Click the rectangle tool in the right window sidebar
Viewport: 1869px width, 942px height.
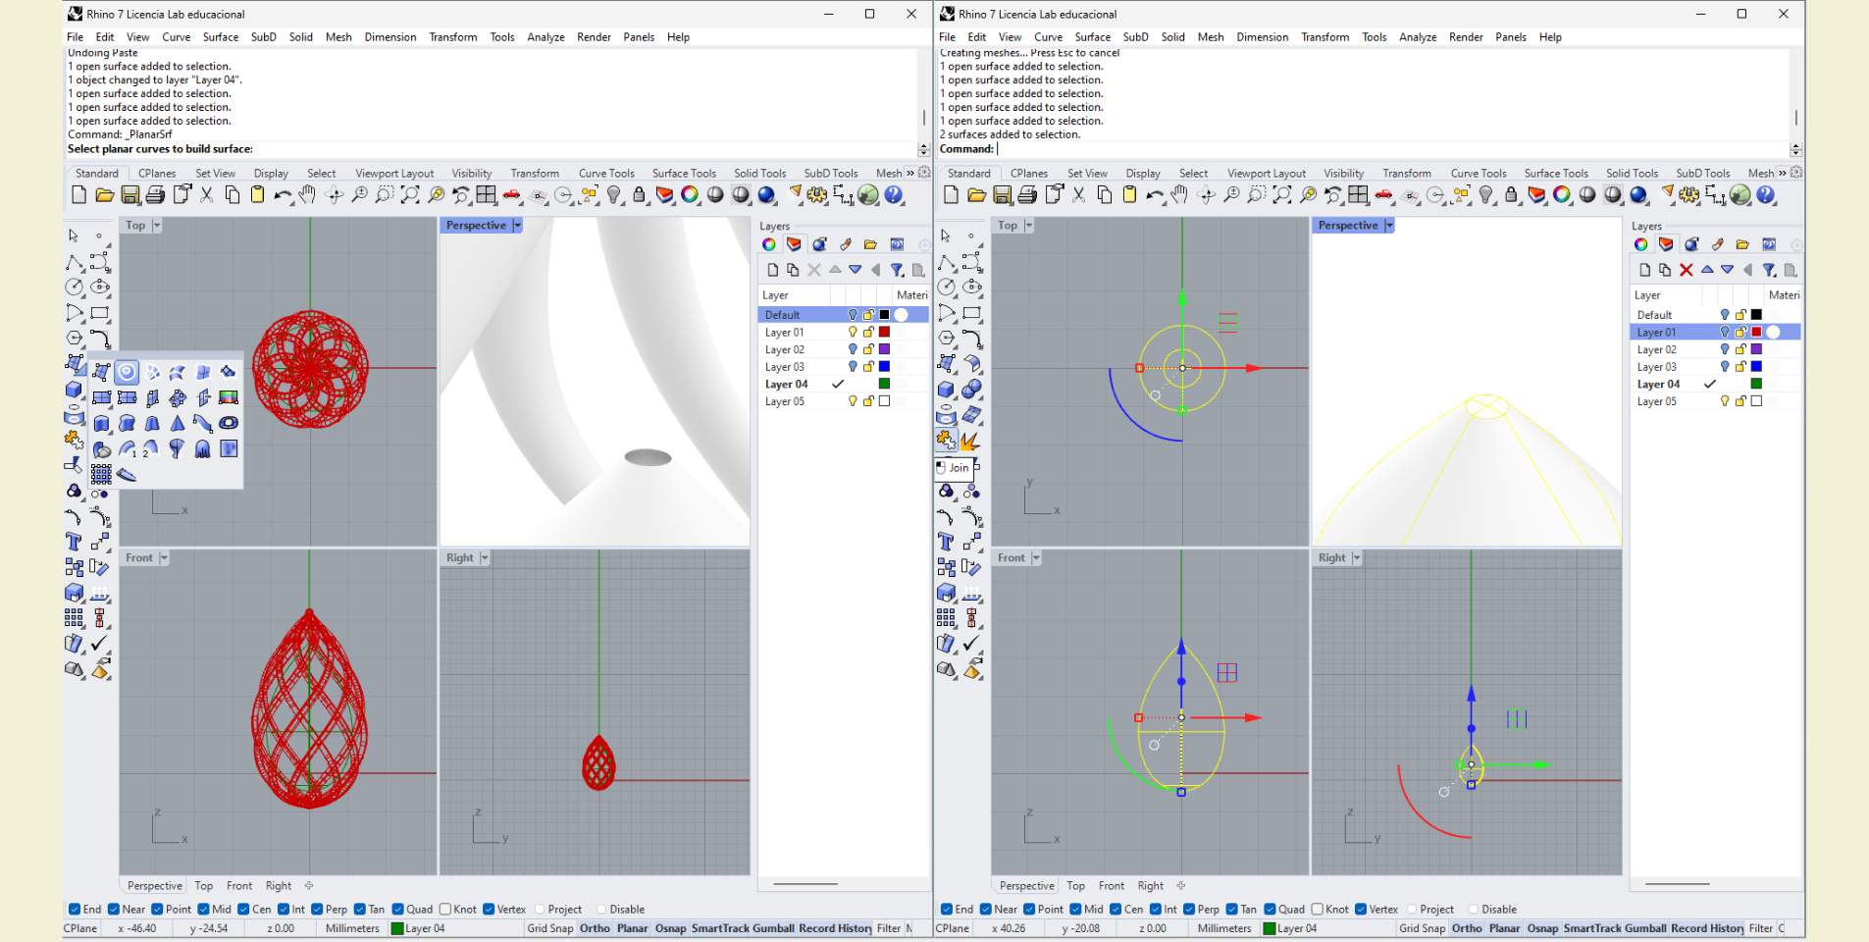point(972,313)
